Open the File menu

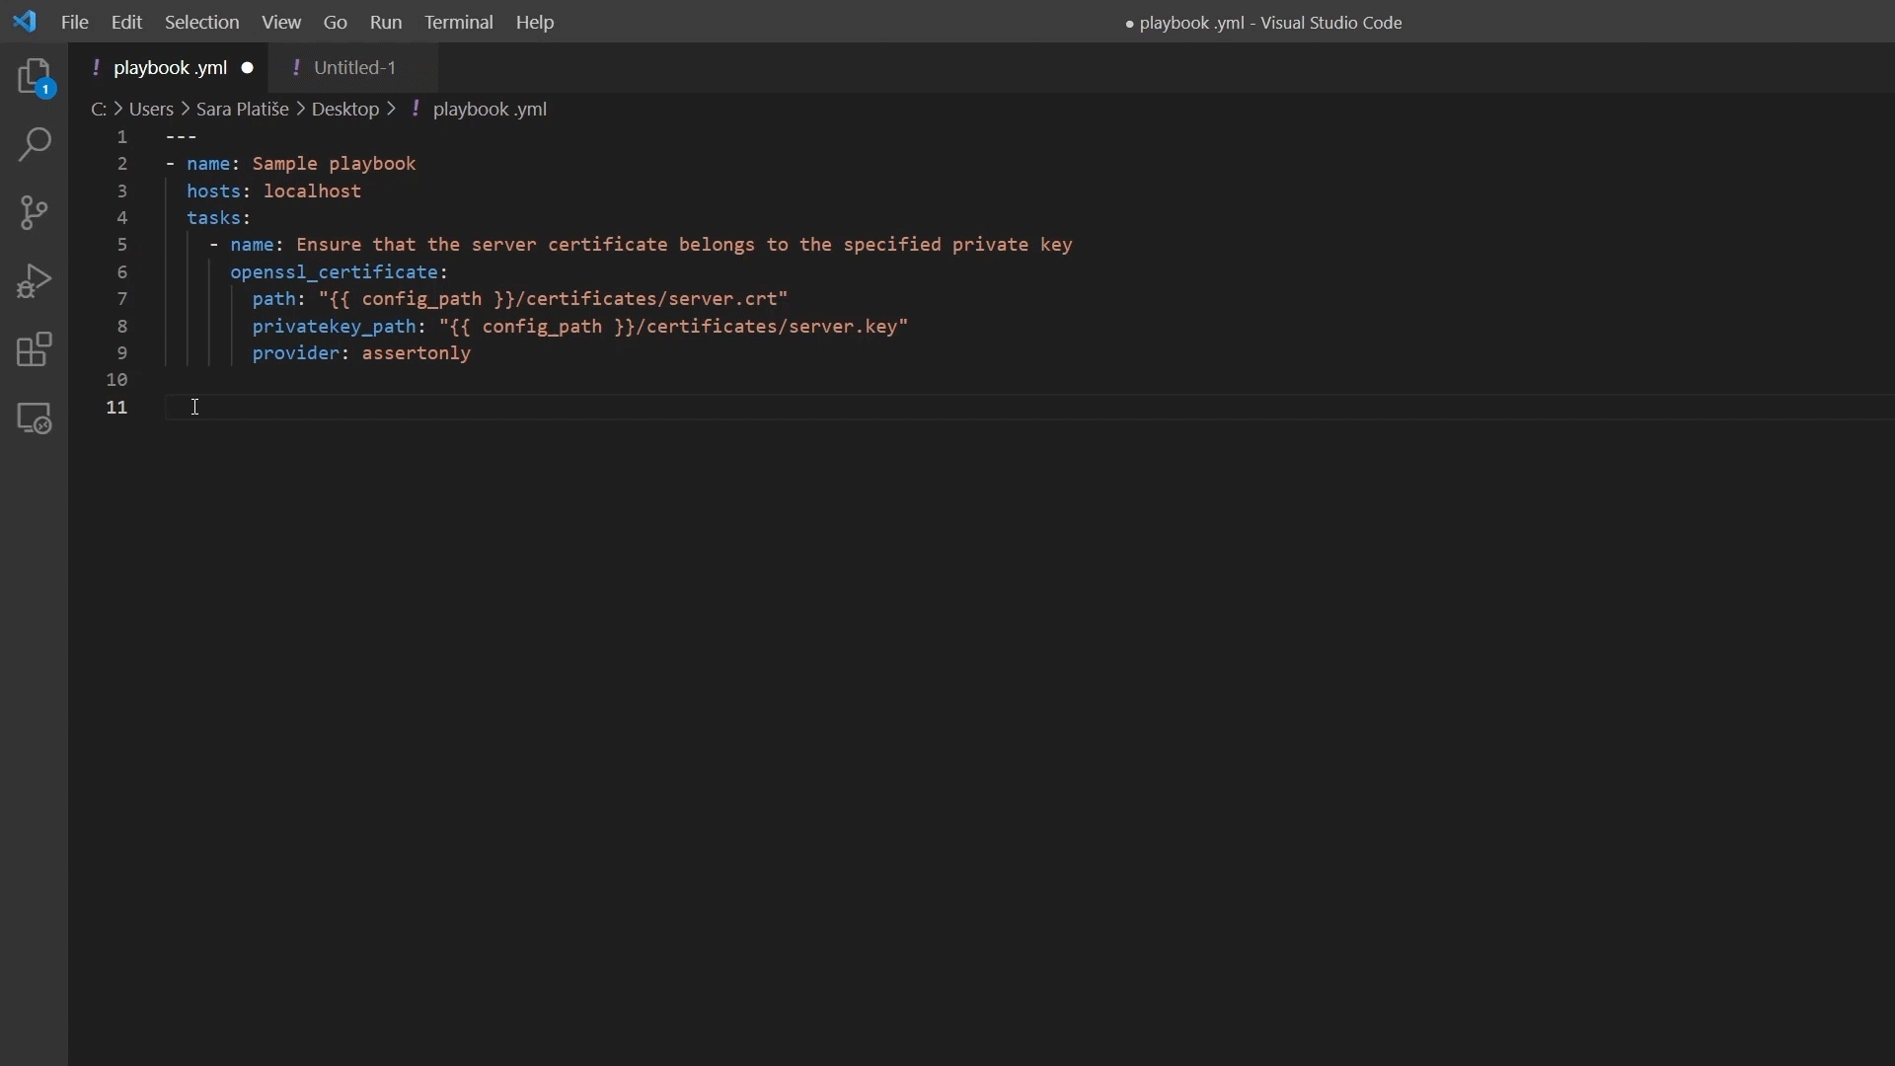(x=75, y=23)
